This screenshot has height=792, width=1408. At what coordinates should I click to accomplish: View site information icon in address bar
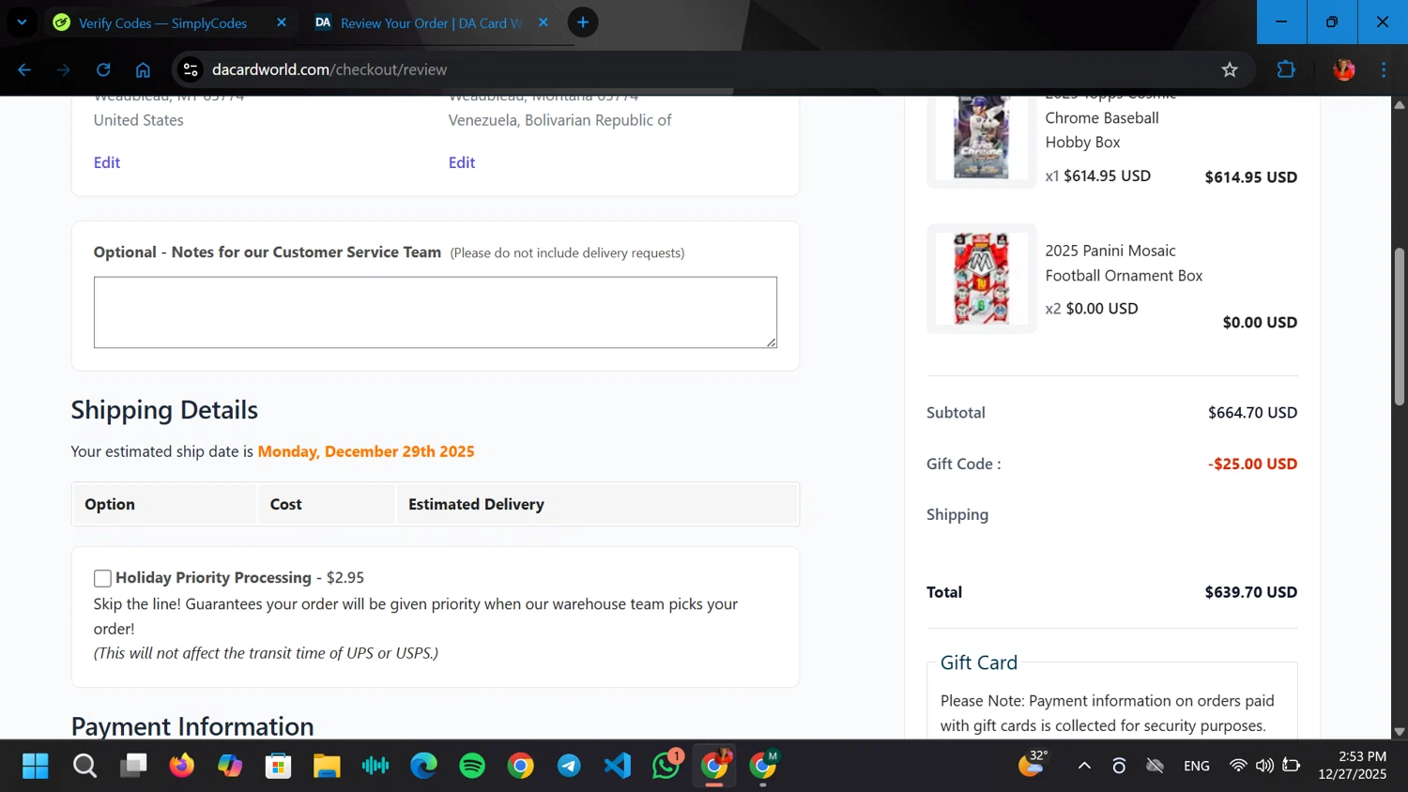tap(191, 69)
